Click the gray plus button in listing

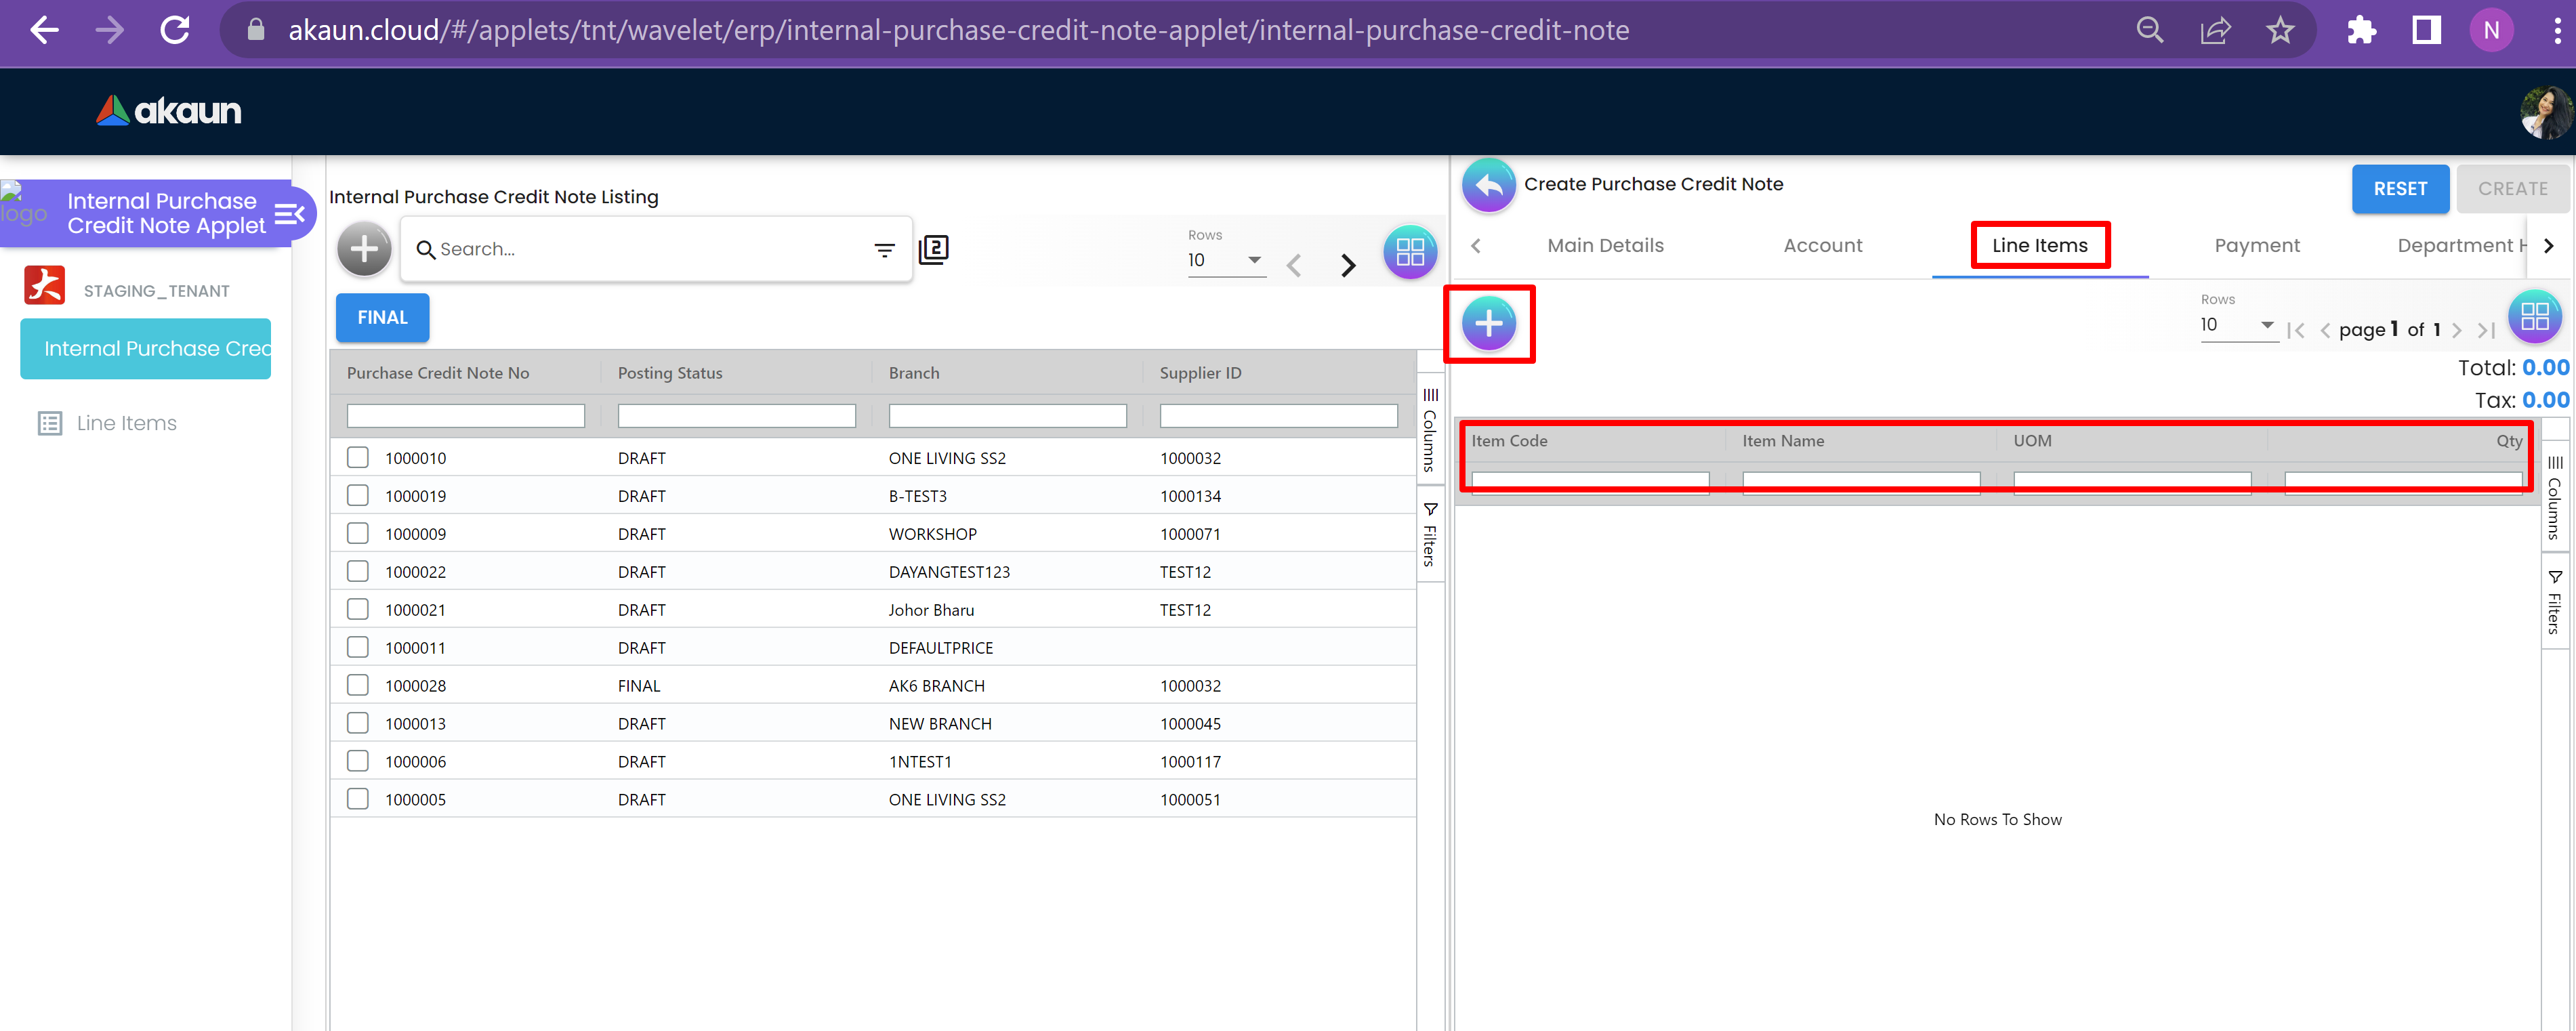coord(364,249)
